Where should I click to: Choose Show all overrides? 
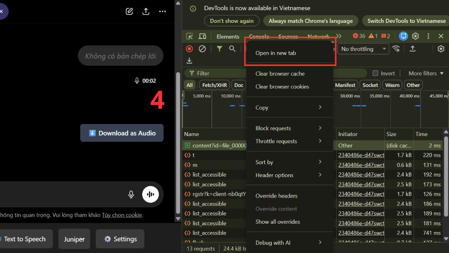coord(290,222)
